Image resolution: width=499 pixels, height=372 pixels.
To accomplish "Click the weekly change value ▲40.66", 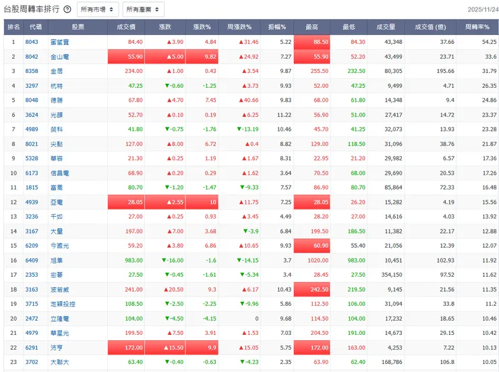I will click(x=249, y=100).
